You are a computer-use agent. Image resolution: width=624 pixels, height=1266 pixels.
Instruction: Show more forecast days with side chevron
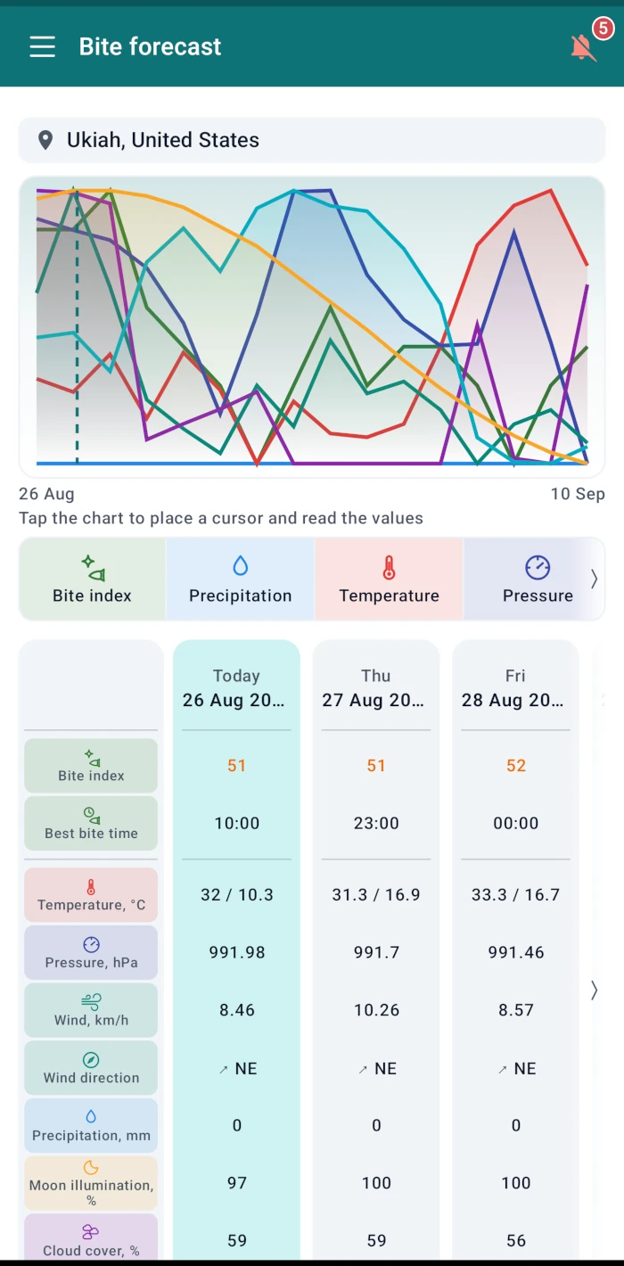(x=595, y=990)
